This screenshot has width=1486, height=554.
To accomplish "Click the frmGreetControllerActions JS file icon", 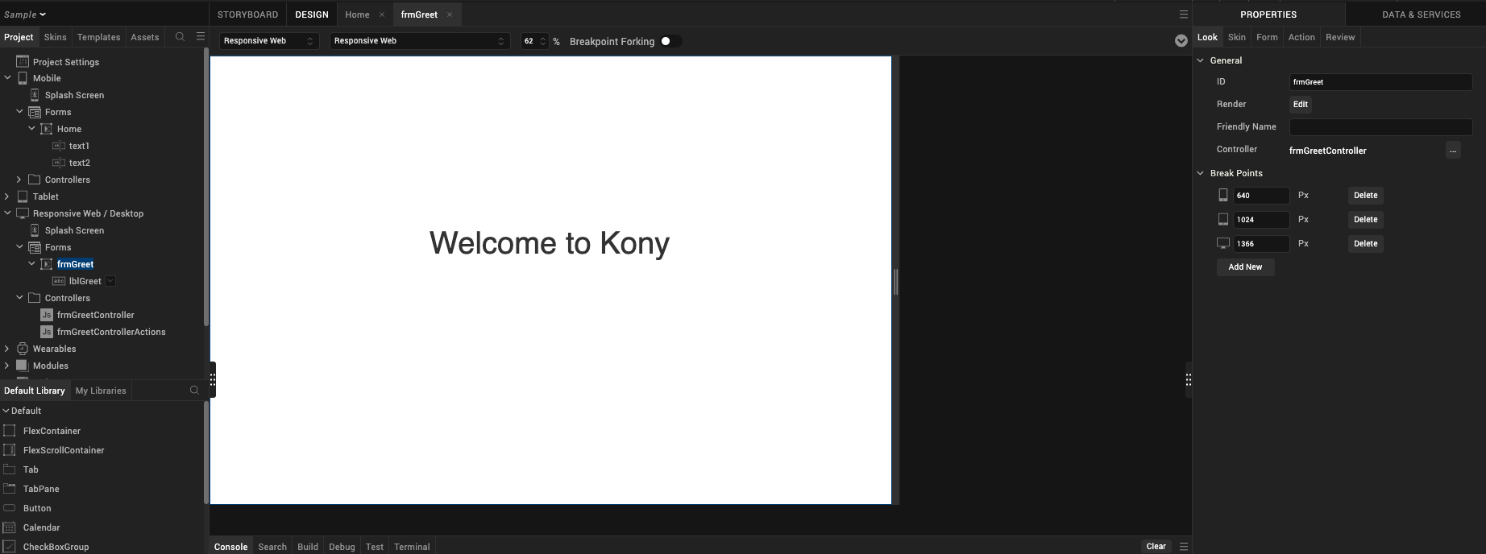I will click(47, 332).
